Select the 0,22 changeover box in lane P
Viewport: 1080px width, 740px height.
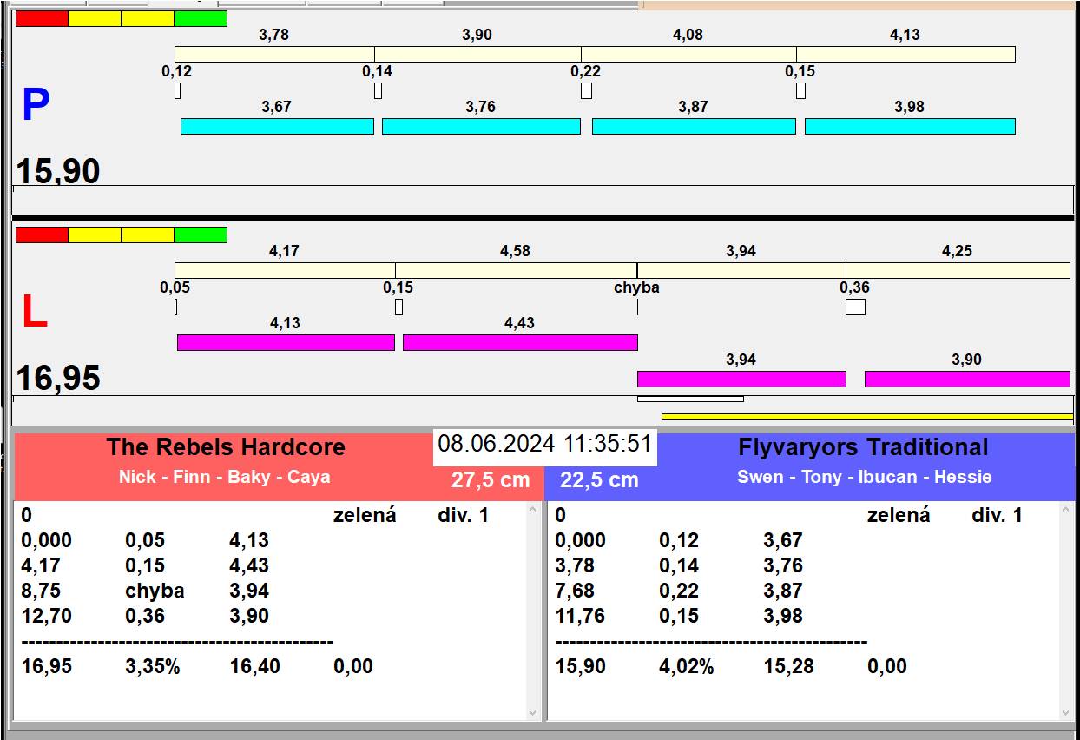coord(586,90)
